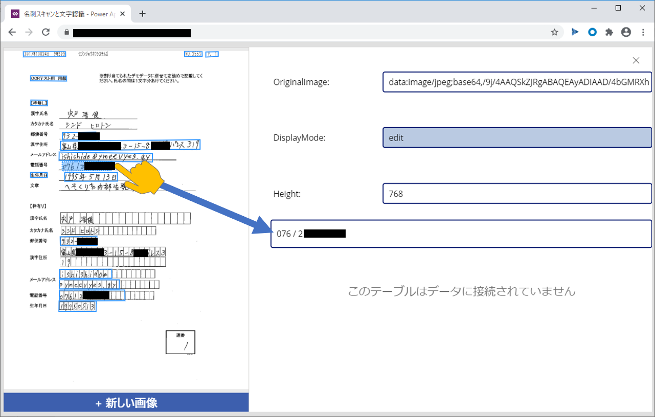This screenshot has height=417, width=655.
Task: Click the blue circle extension icon
Action: pyautogui.click(x=592, y=32)
